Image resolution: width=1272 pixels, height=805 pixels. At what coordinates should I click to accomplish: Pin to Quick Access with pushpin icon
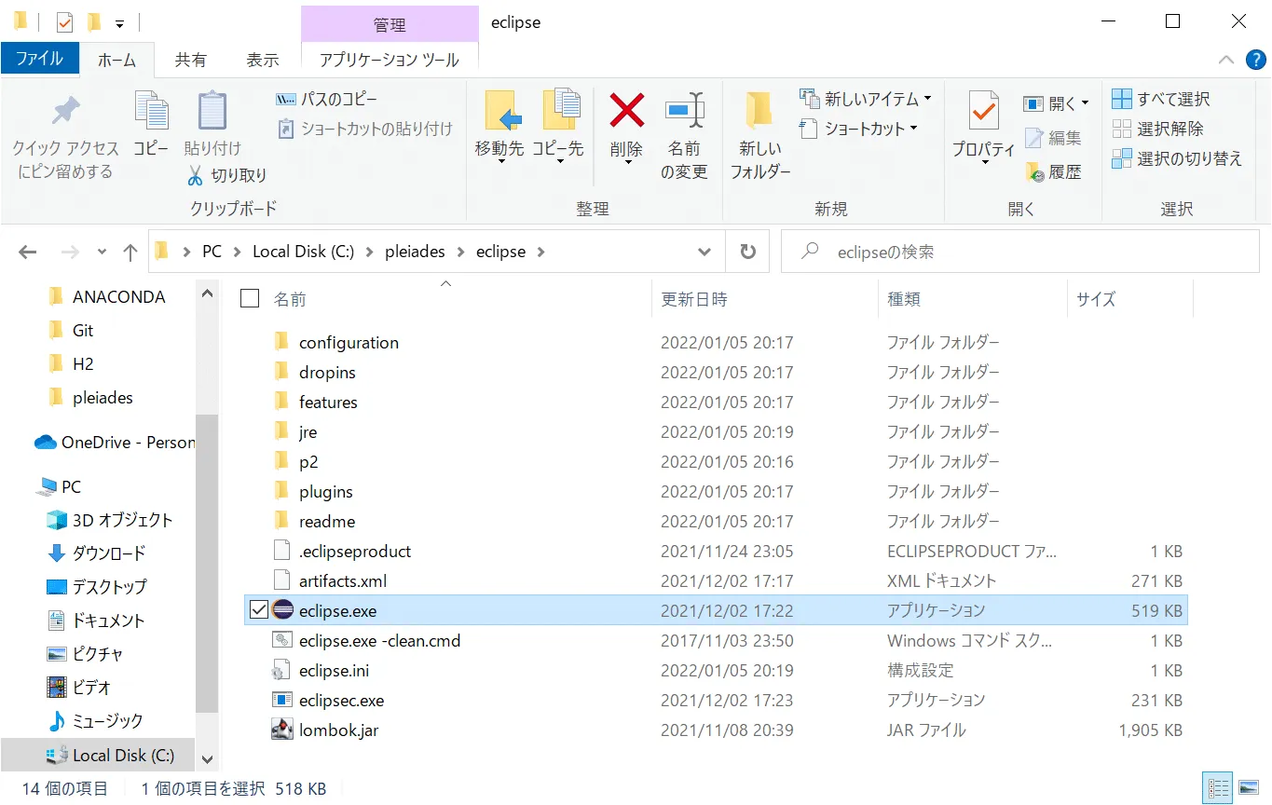pos(65,136)
